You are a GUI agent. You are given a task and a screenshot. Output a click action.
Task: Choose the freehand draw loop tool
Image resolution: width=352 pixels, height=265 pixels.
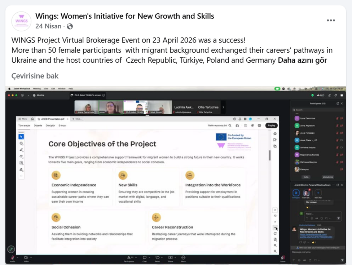(21, 156)
